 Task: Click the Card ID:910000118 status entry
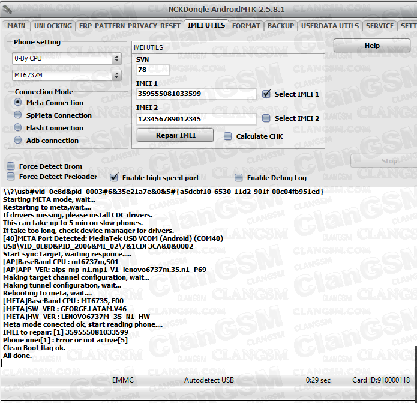tap(381, 380)
